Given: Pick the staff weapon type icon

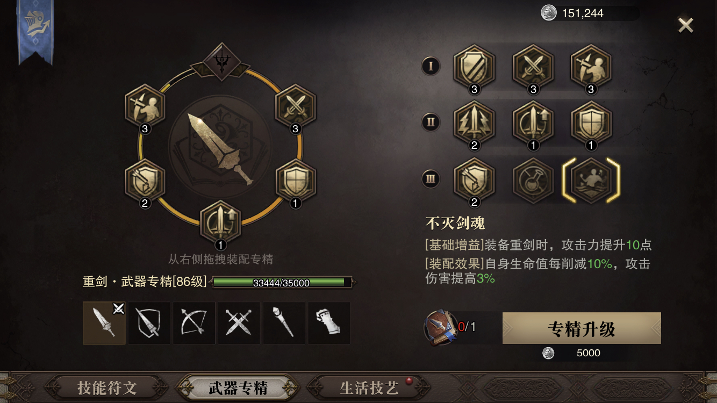Looking at the screenshot, I should click(x=284, y=323).
